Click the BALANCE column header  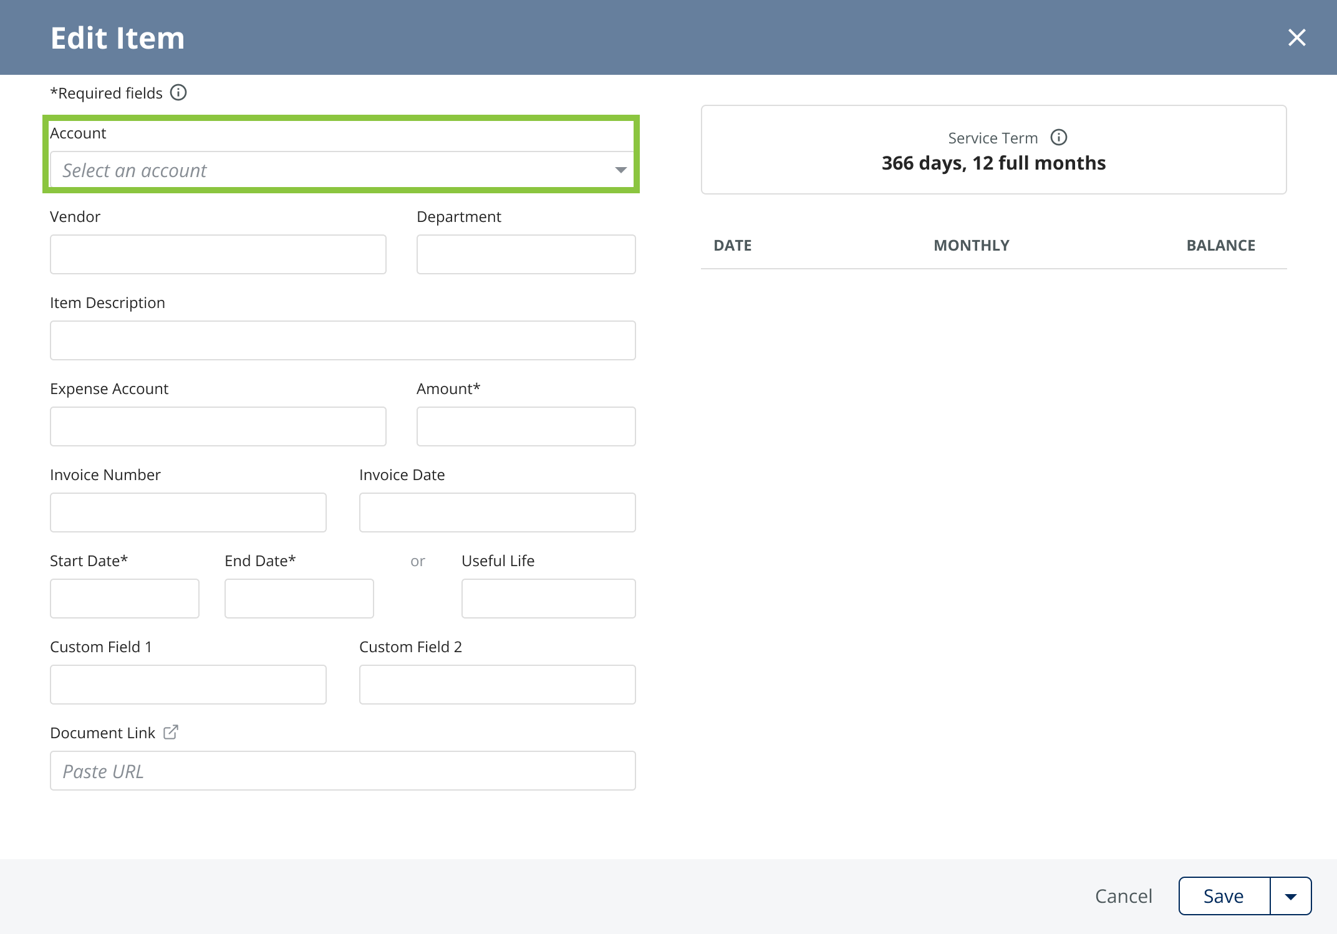[x=1221, y=245]
